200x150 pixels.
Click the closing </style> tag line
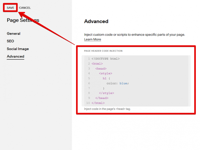tap(107, 93)
